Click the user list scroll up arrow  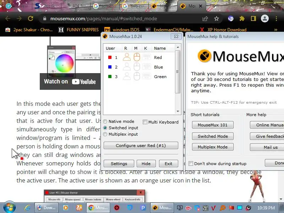[178, 47]
